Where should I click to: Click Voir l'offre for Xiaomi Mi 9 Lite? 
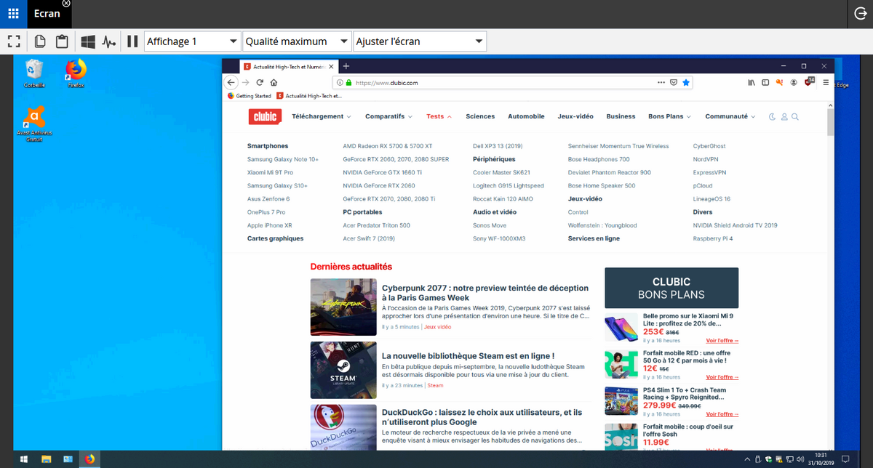(722, 340)
